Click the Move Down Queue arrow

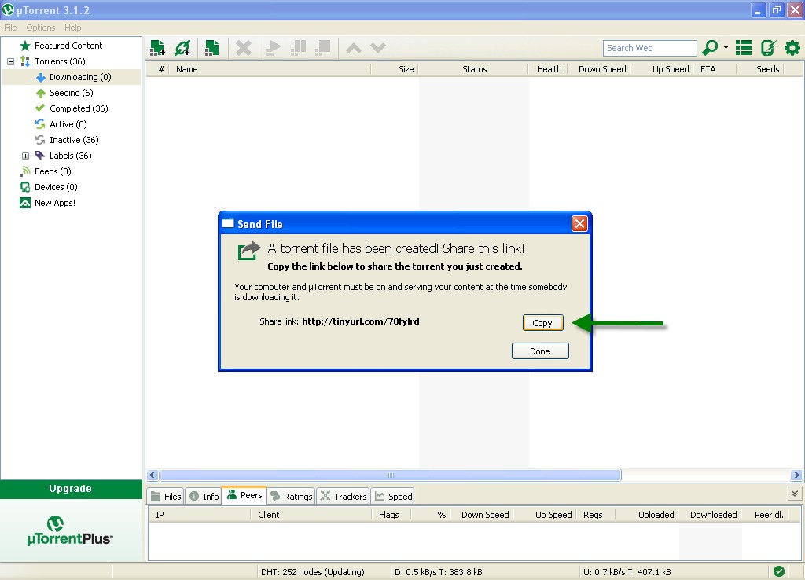pos(378,48)
